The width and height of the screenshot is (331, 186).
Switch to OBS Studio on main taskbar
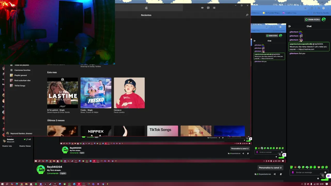(x=84, y=184)
